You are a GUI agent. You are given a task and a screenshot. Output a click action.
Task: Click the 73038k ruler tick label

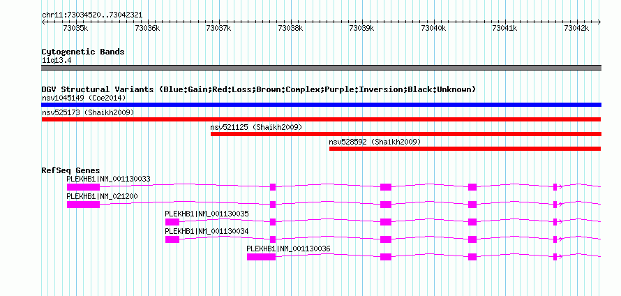290,28
